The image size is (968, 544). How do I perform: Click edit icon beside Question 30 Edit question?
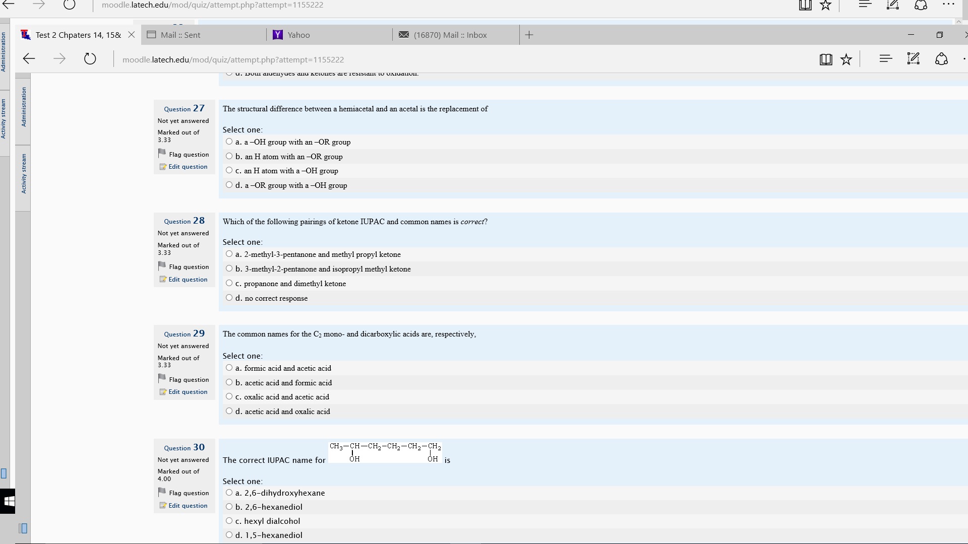coord(163,506)
